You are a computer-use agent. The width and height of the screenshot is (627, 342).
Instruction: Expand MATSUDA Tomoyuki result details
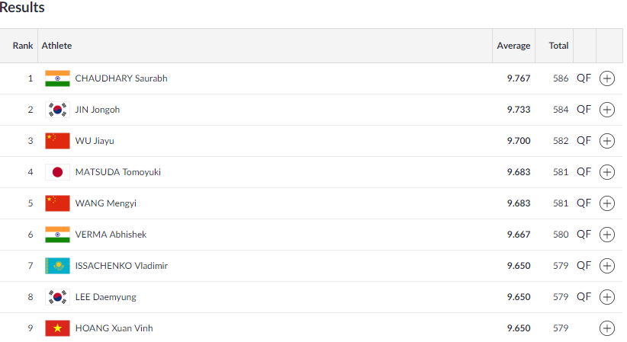pos(606,172)
